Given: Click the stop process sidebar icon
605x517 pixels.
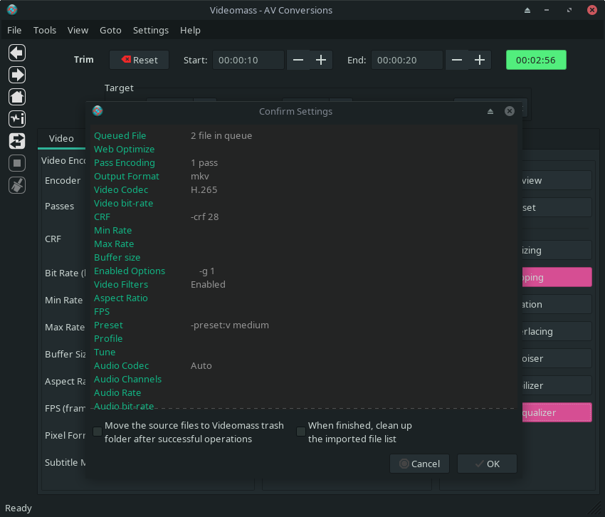Looking at the screenshot, I should [x=17, y=163].
